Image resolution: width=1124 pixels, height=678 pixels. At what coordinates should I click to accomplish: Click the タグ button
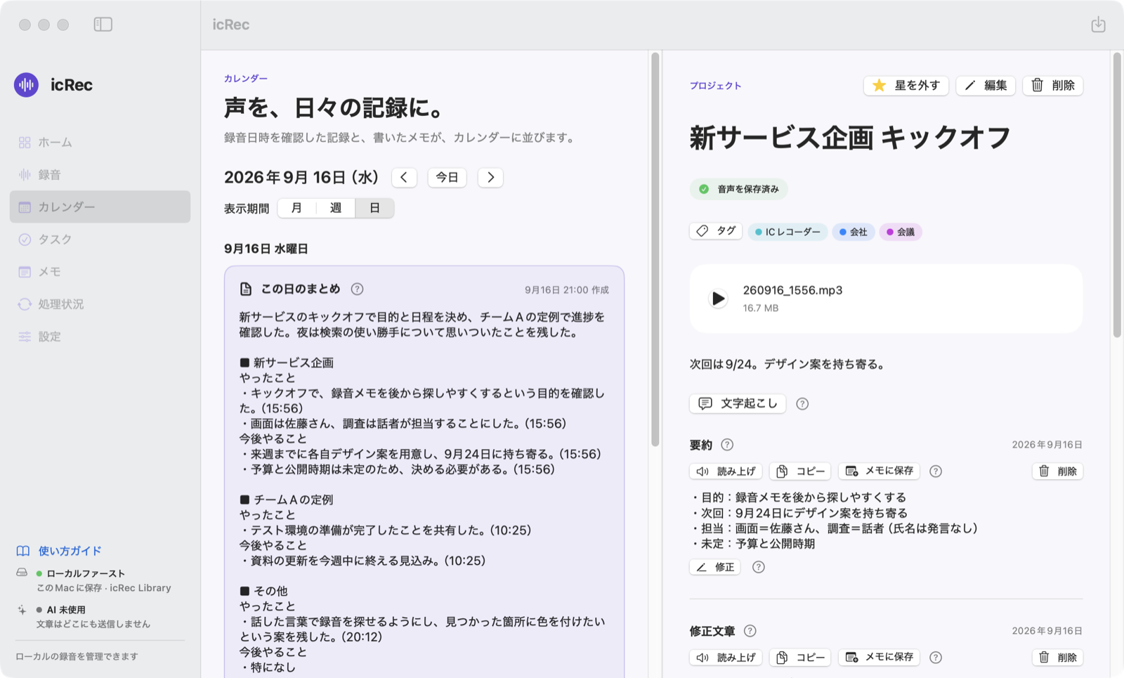tap(716, 231)
